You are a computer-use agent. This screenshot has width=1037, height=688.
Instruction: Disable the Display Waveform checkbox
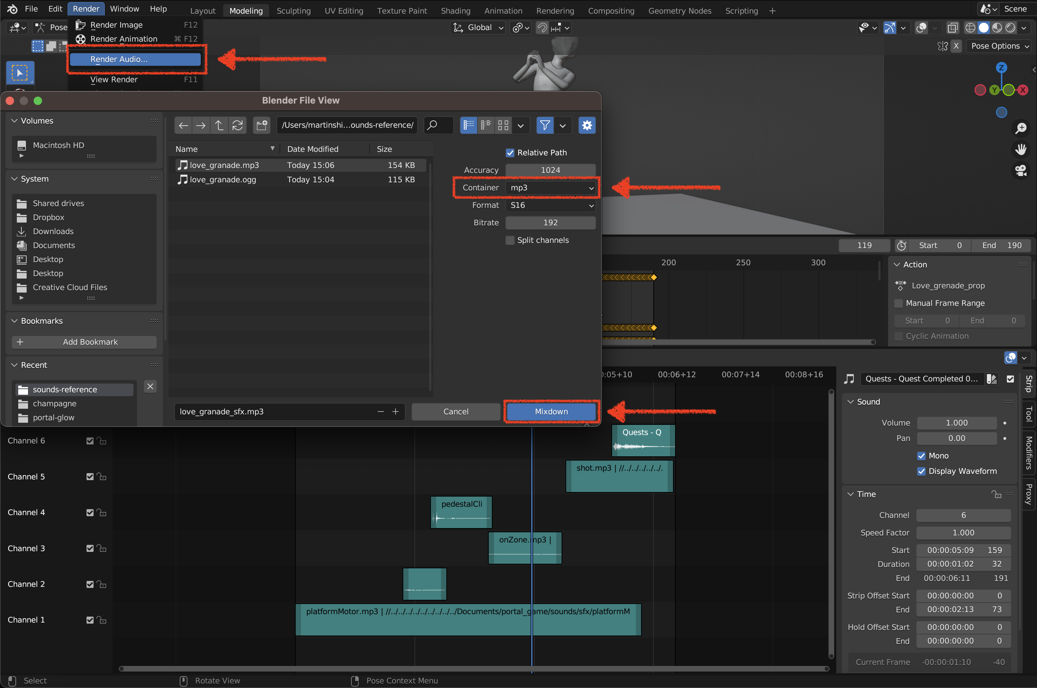pyautogui.click(x=921, y=471)
